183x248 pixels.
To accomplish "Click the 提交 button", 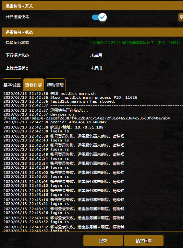I will (103, 241).
